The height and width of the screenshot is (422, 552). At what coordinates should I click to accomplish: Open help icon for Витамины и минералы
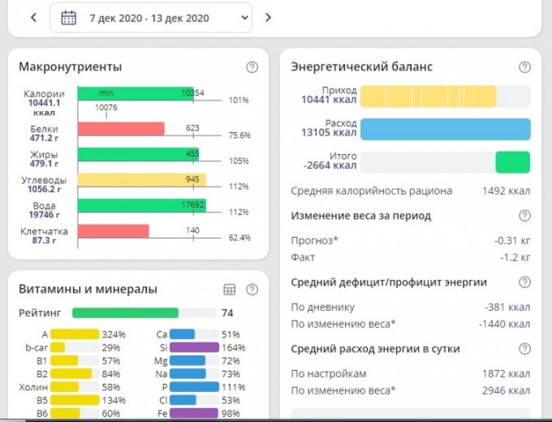pyautogui.click(x=252, y=290)
